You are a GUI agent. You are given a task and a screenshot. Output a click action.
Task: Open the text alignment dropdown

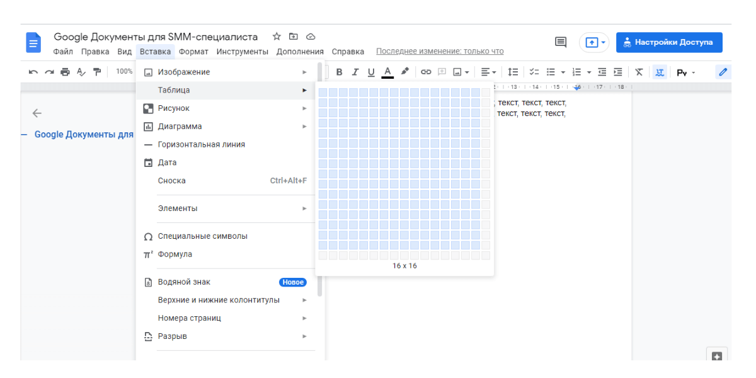(488, 72)
